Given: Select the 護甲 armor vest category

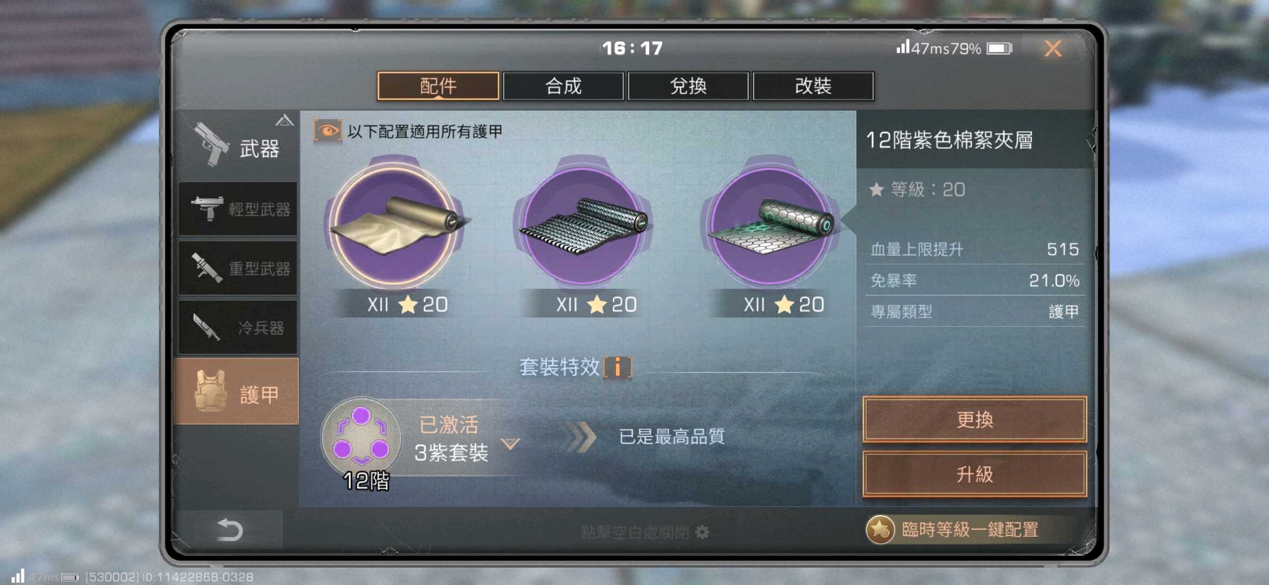Looking at the screenshot, I should 236,391.
